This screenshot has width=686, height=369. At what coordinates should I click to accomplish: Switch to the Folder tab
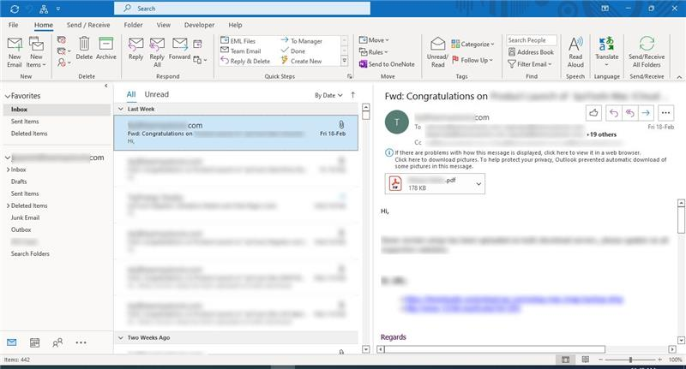point(133,25)
